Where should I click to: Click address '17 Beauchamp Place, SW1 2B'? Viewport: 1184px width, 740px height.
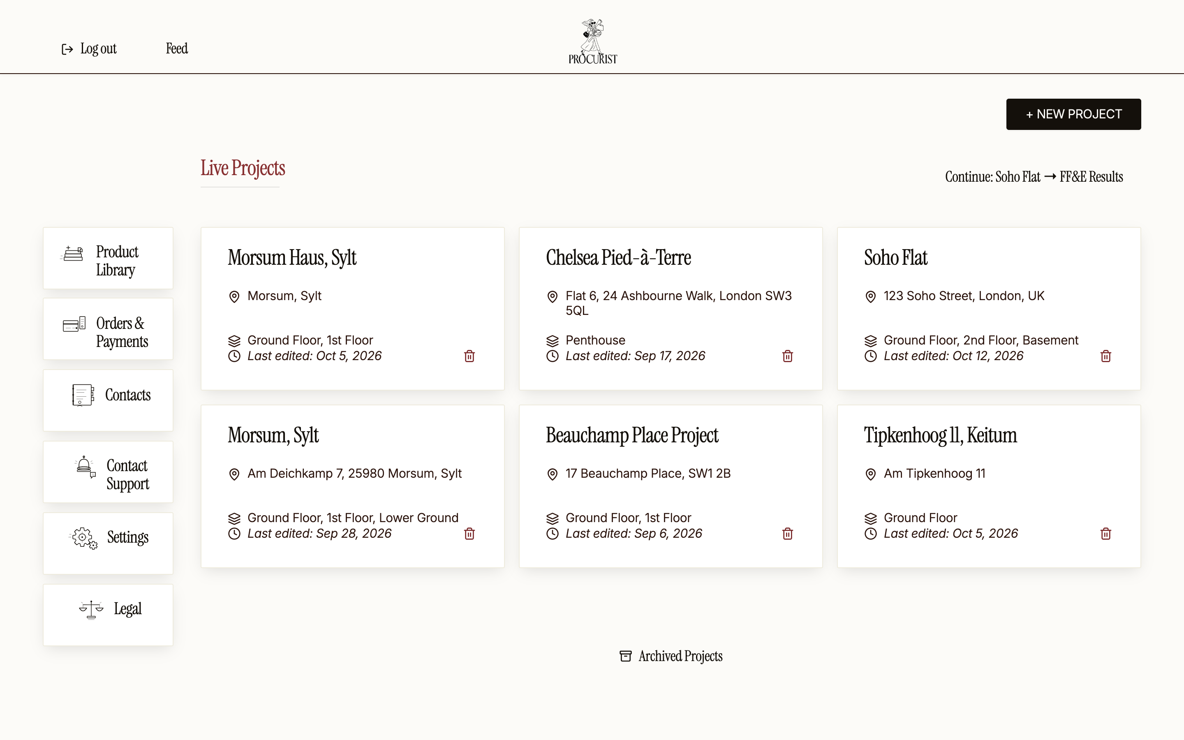pyautogui.click(x=648, y=473)
